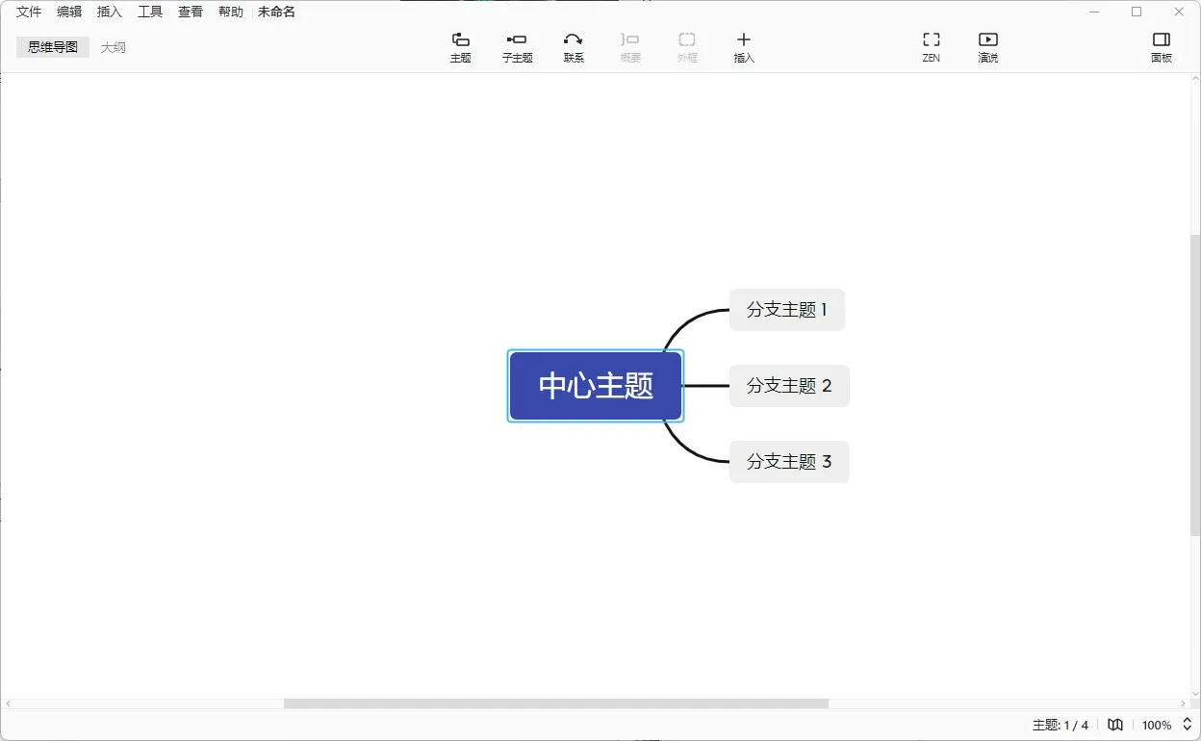
Task: Select the 主题 (Topic) toolbar icon
Action: pyautogui.click(x=460, y=45)
